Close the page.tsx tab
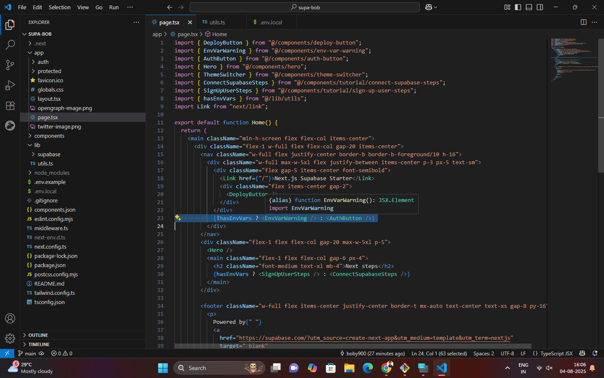 [x=190, y=22]
